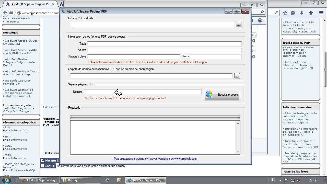Click the Facebook Seguir button
Viewport: 327px width, 184px height.
coord(48,166)
